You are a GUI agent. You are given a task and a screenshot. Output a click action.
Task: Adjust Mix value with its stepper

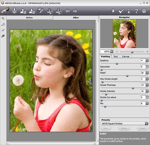147,103
